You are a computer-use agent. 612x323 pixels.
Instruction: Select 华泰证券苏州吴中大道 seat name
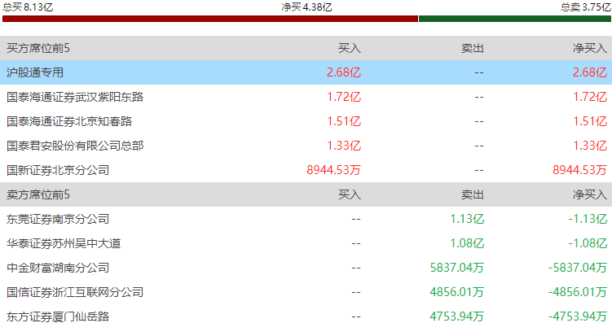(x=64, y=243)
